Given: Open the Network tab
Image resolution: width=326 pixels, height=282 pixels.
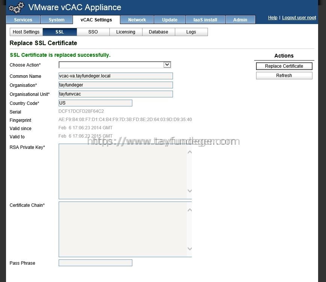Looking at the screenshot, I should pyautogui.click(x=137, y=20).
